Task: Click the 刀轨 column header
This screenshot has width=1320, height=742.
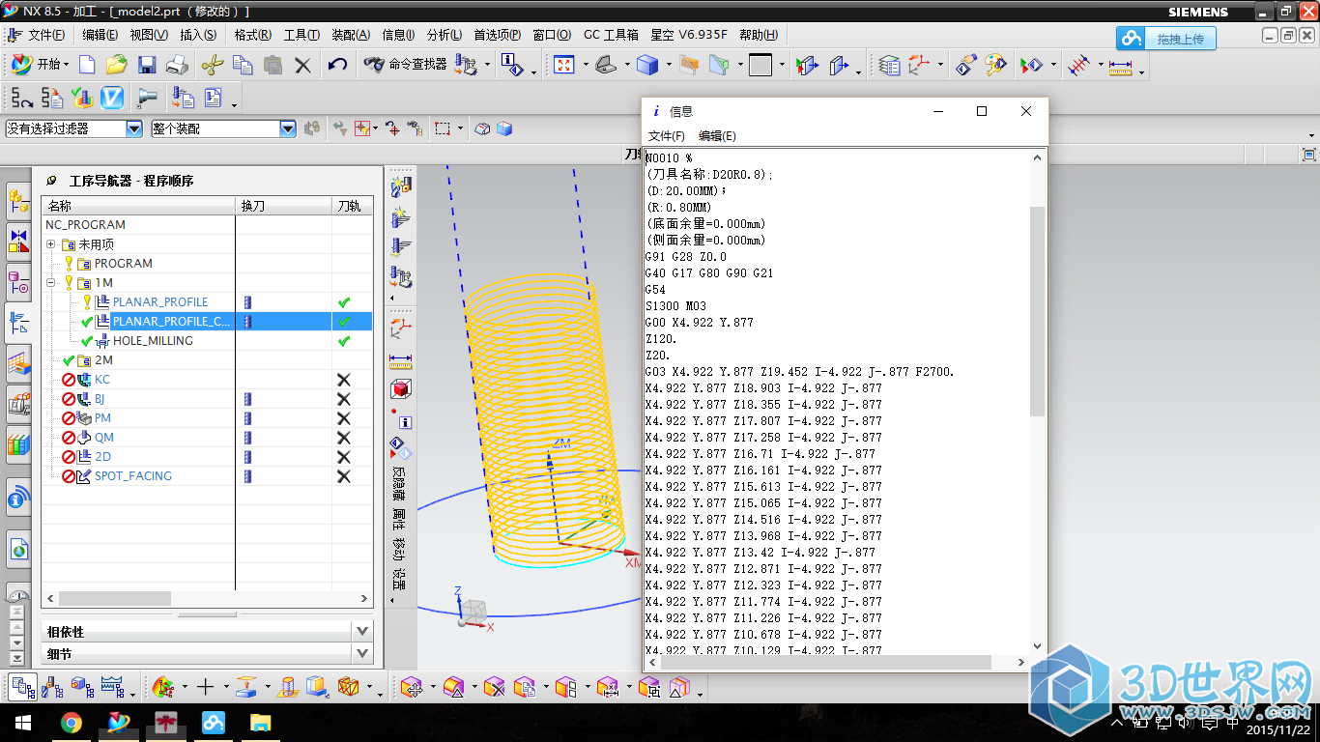Action: [x=352, y=206]
